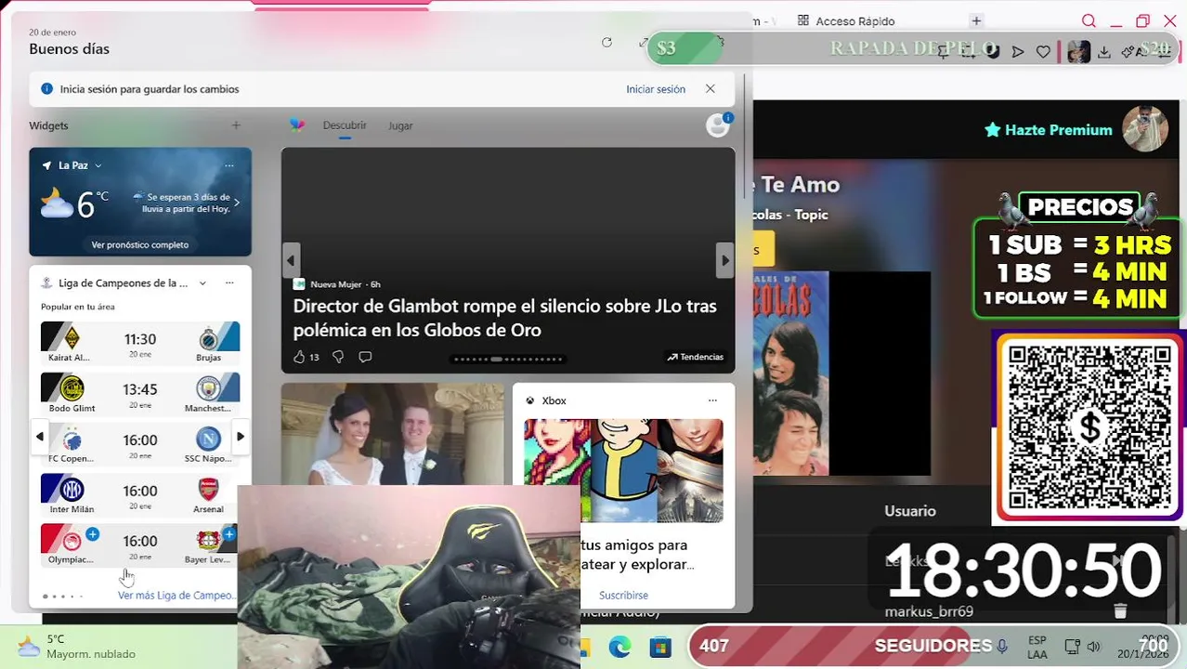This screenshot has width=1187, height=669.
Task: Open ESP LAA keyboard language selector
Action: [1037, 647]
